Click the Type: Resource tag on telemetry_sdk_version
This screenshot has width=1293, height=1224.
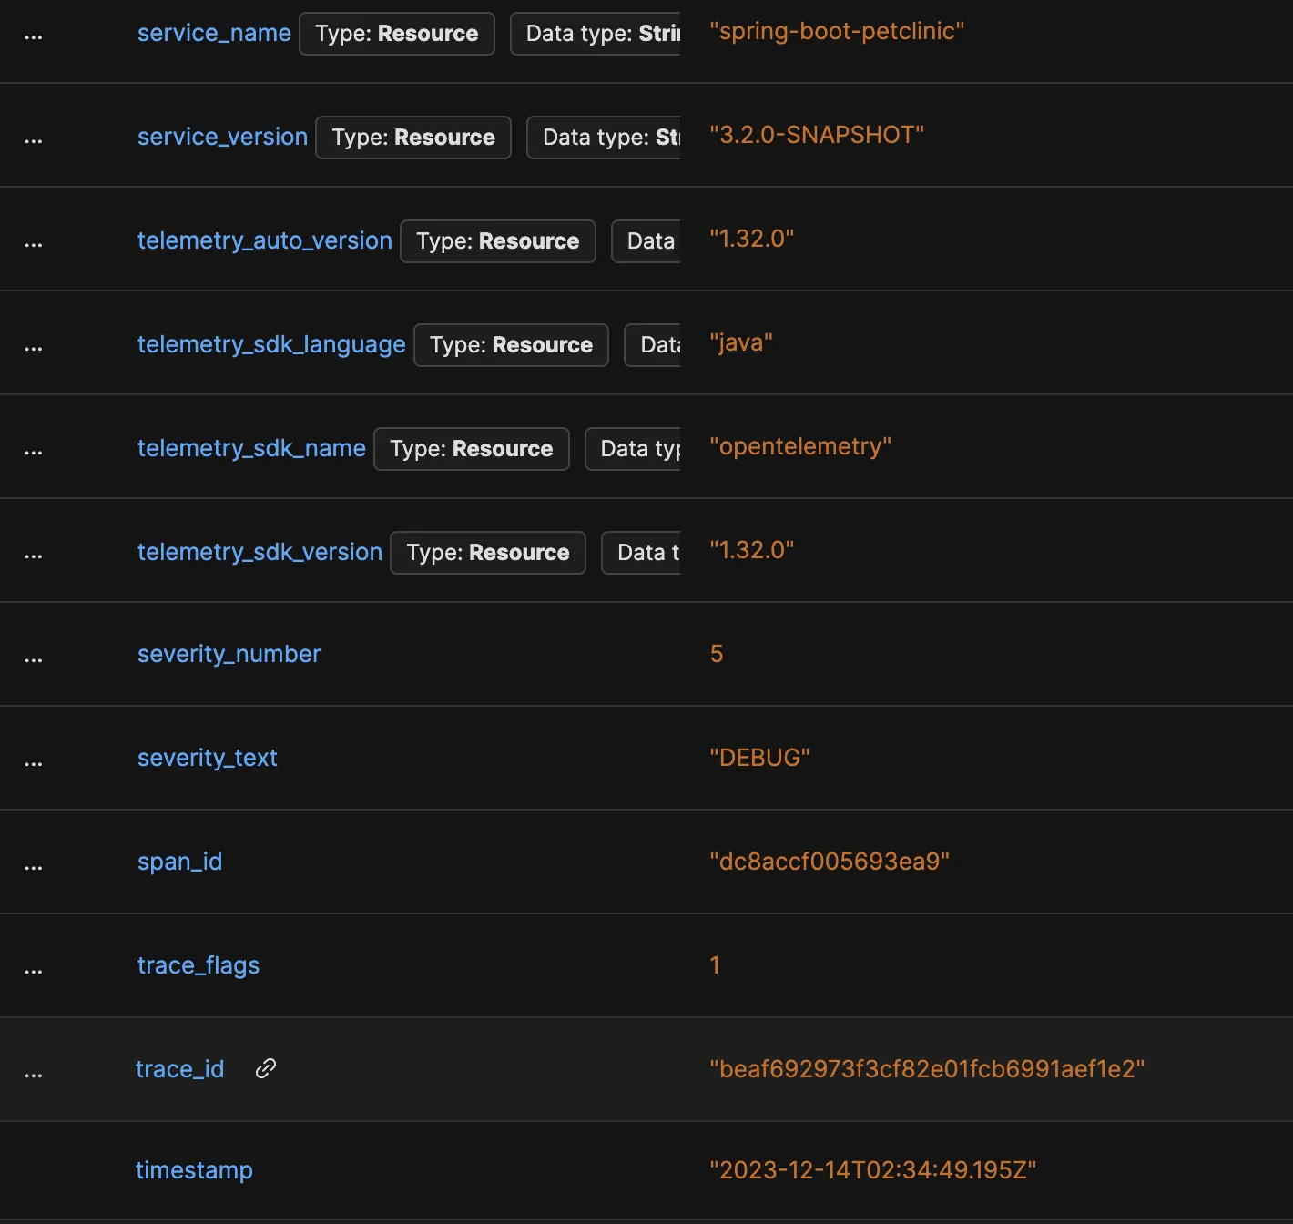[487, 553]
